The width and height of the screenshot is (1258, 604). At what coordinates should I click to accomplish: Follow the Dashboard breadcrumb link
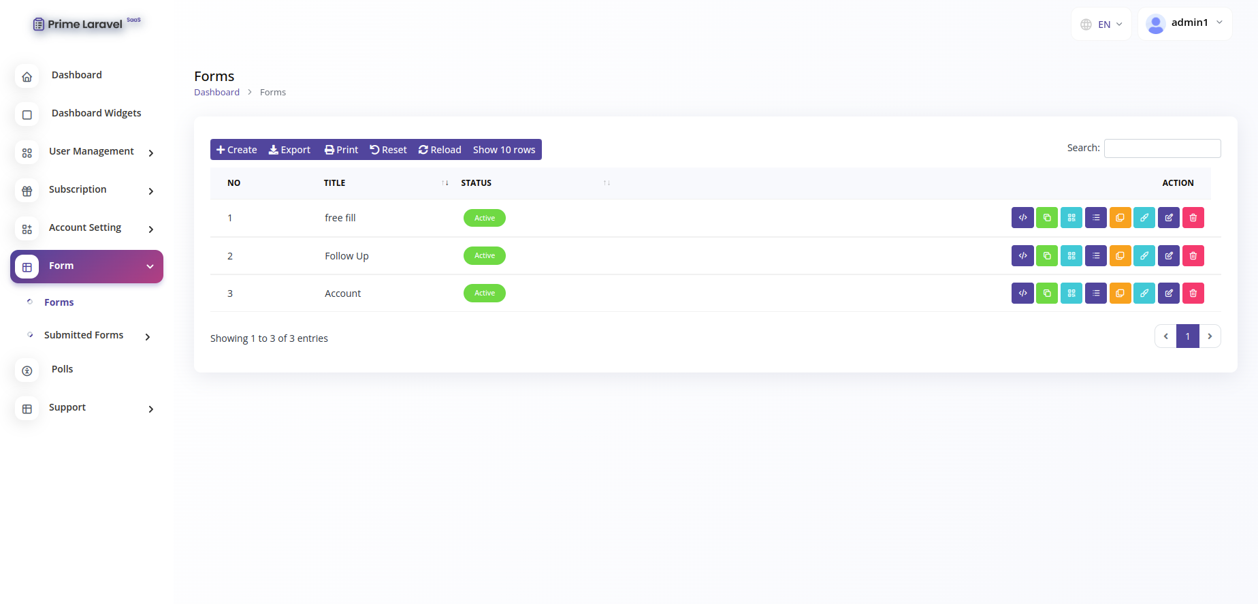click(x=216, y=93)
